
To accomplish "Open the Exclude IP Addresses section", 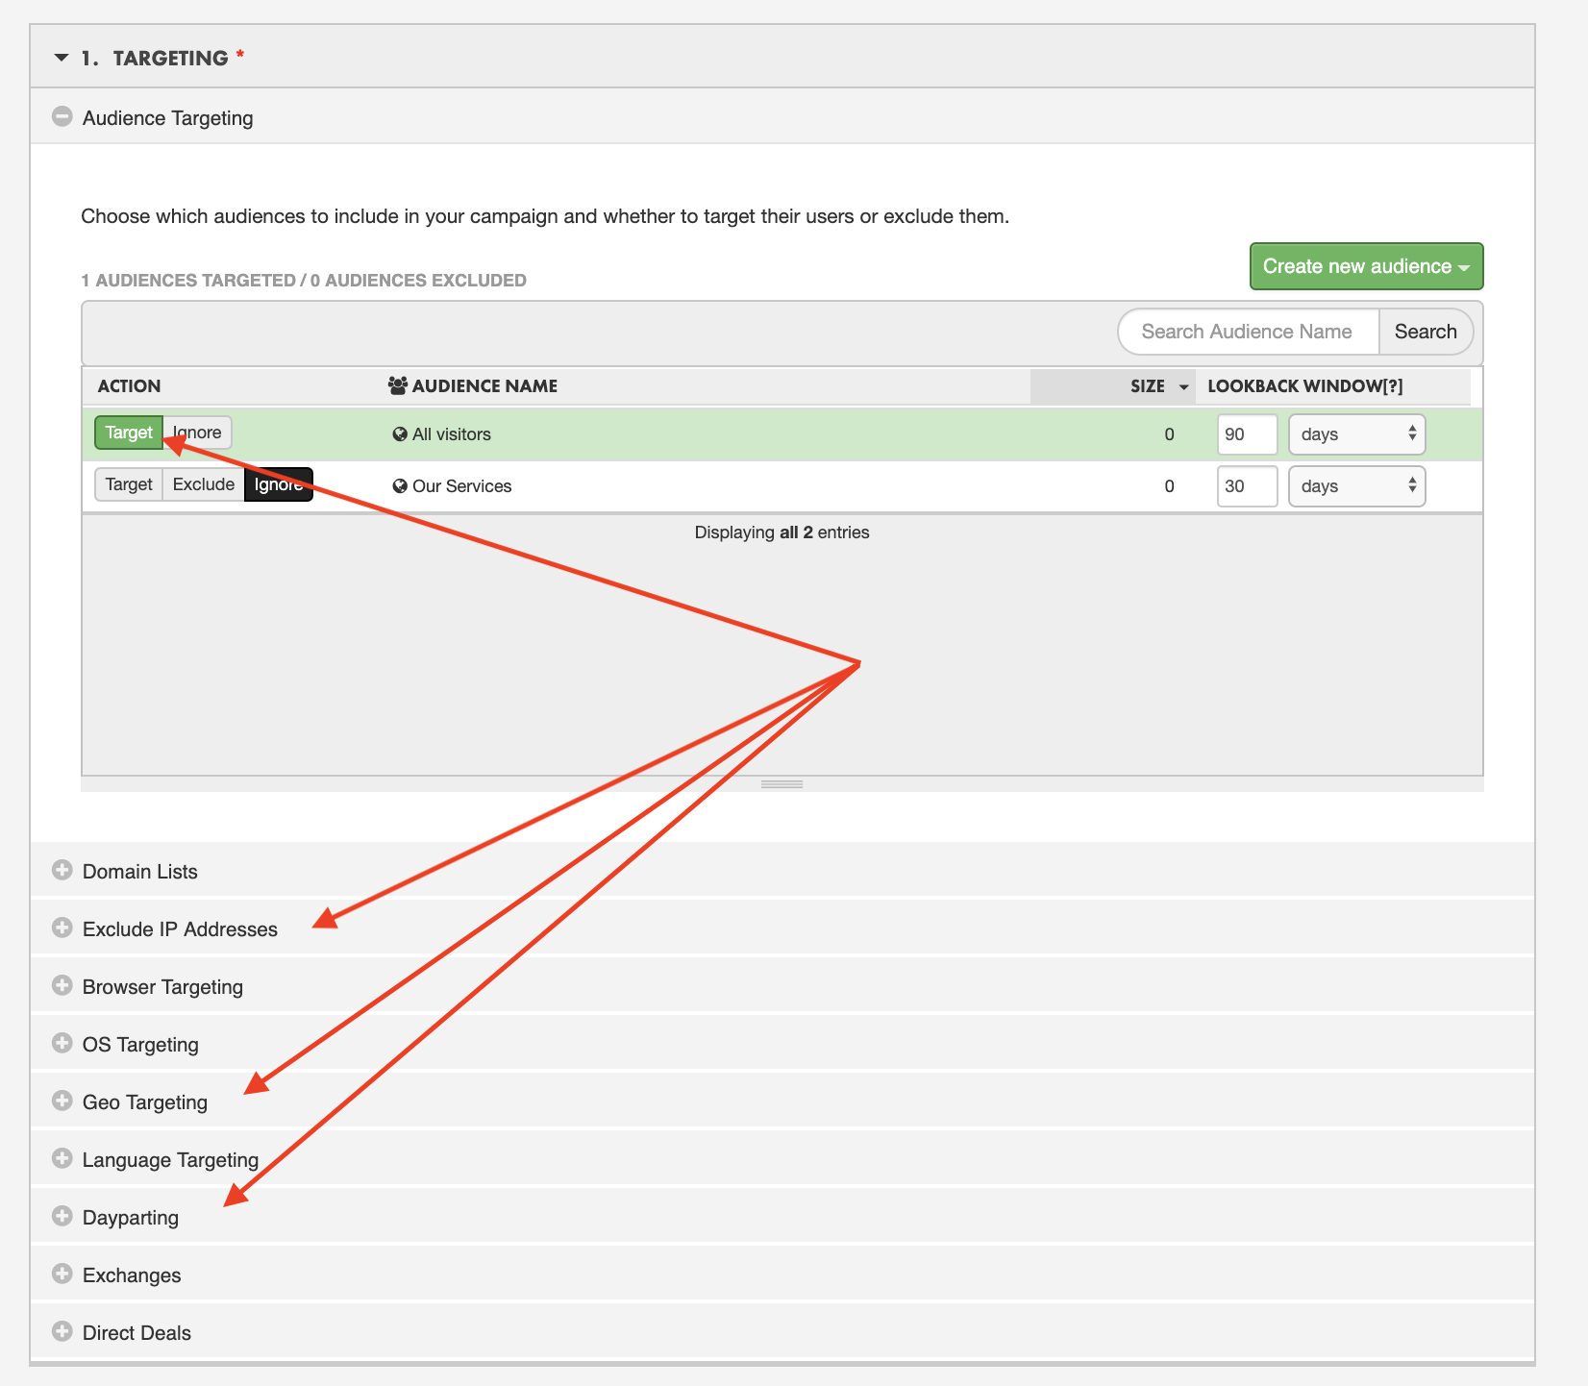I will [x=782, y=928].
